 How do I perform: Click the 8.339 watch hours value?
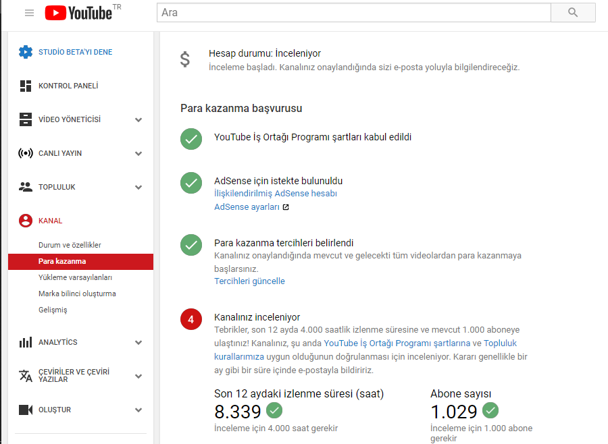click(238, 412)
